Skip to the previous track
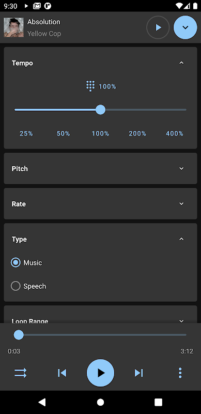This screenshot has height=414, width=201. 62,373
